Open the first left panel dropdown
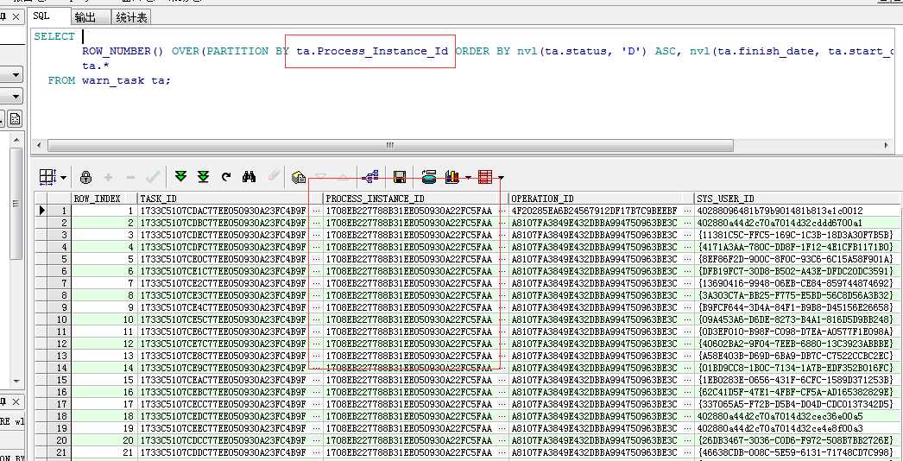This screenshot has height=461, width=903. (16, 75)
